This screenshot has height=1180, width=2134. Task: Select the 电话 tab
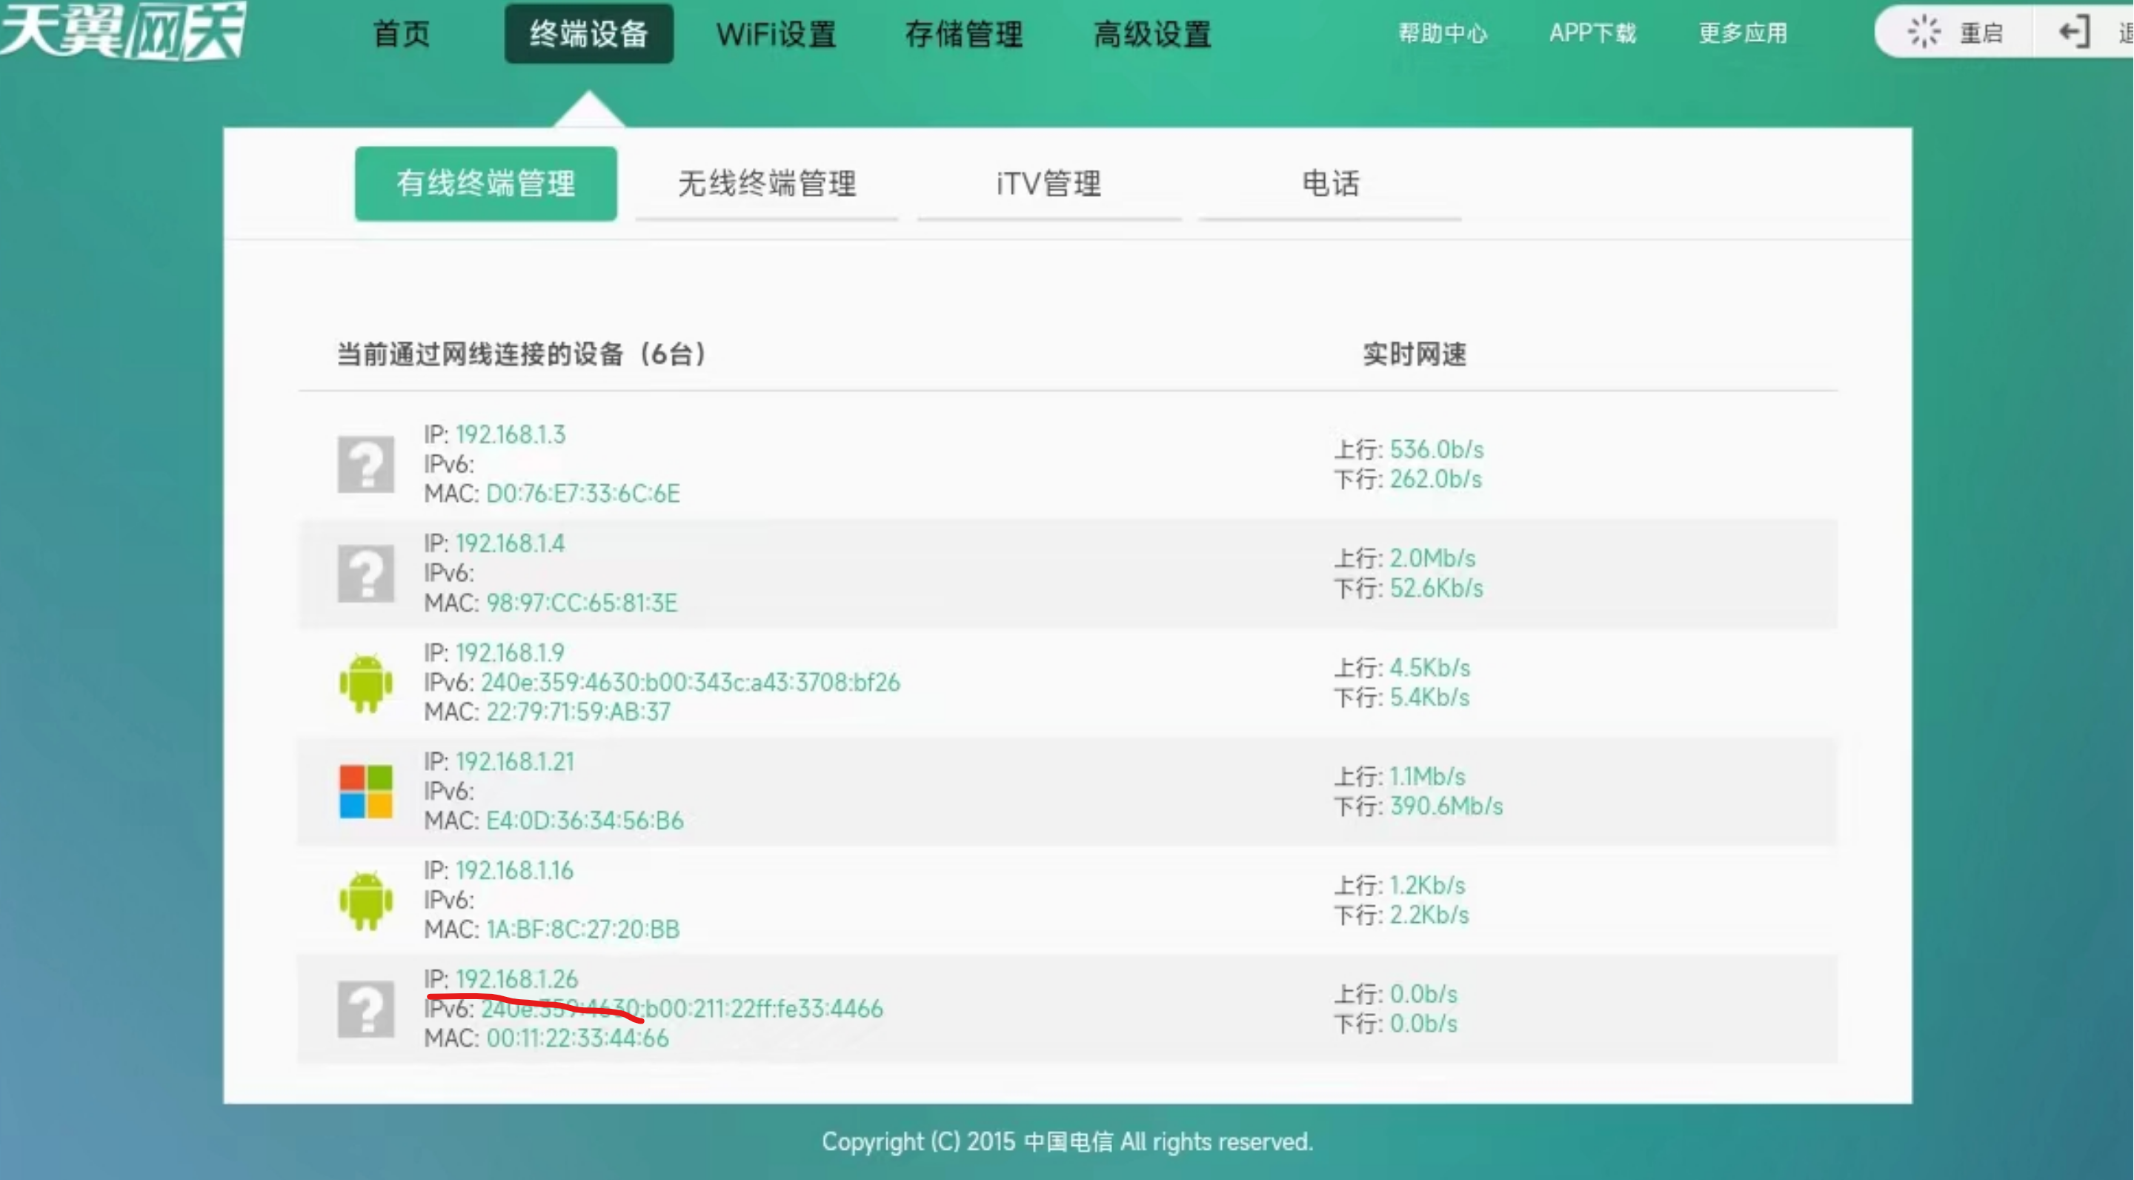[x=1331, y=183]
